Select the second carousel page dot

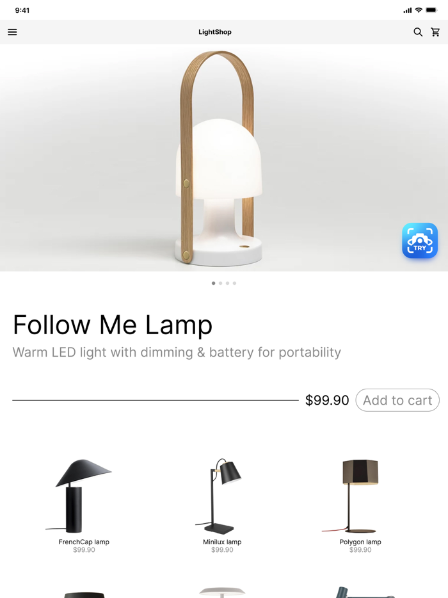[220, 283]
